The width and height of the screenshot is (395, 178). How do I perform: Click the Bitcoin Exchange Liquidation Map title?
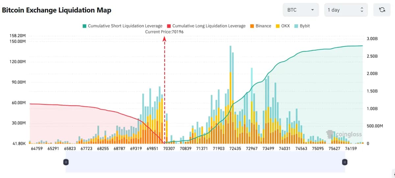(57, 10)
